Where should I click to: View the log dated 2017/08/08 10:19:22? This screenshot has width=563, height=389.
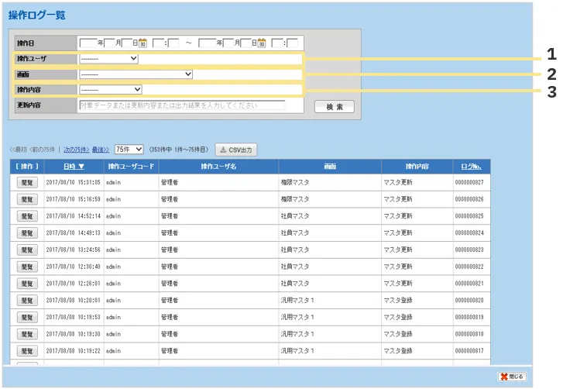point(27,350)
